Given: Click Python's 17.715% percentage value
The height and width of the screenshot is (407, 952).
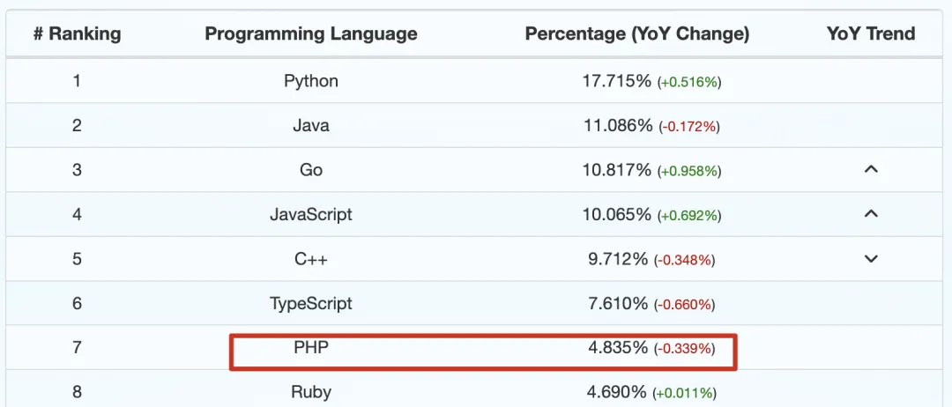Looking at the screenshot, I should click(616, 81).
